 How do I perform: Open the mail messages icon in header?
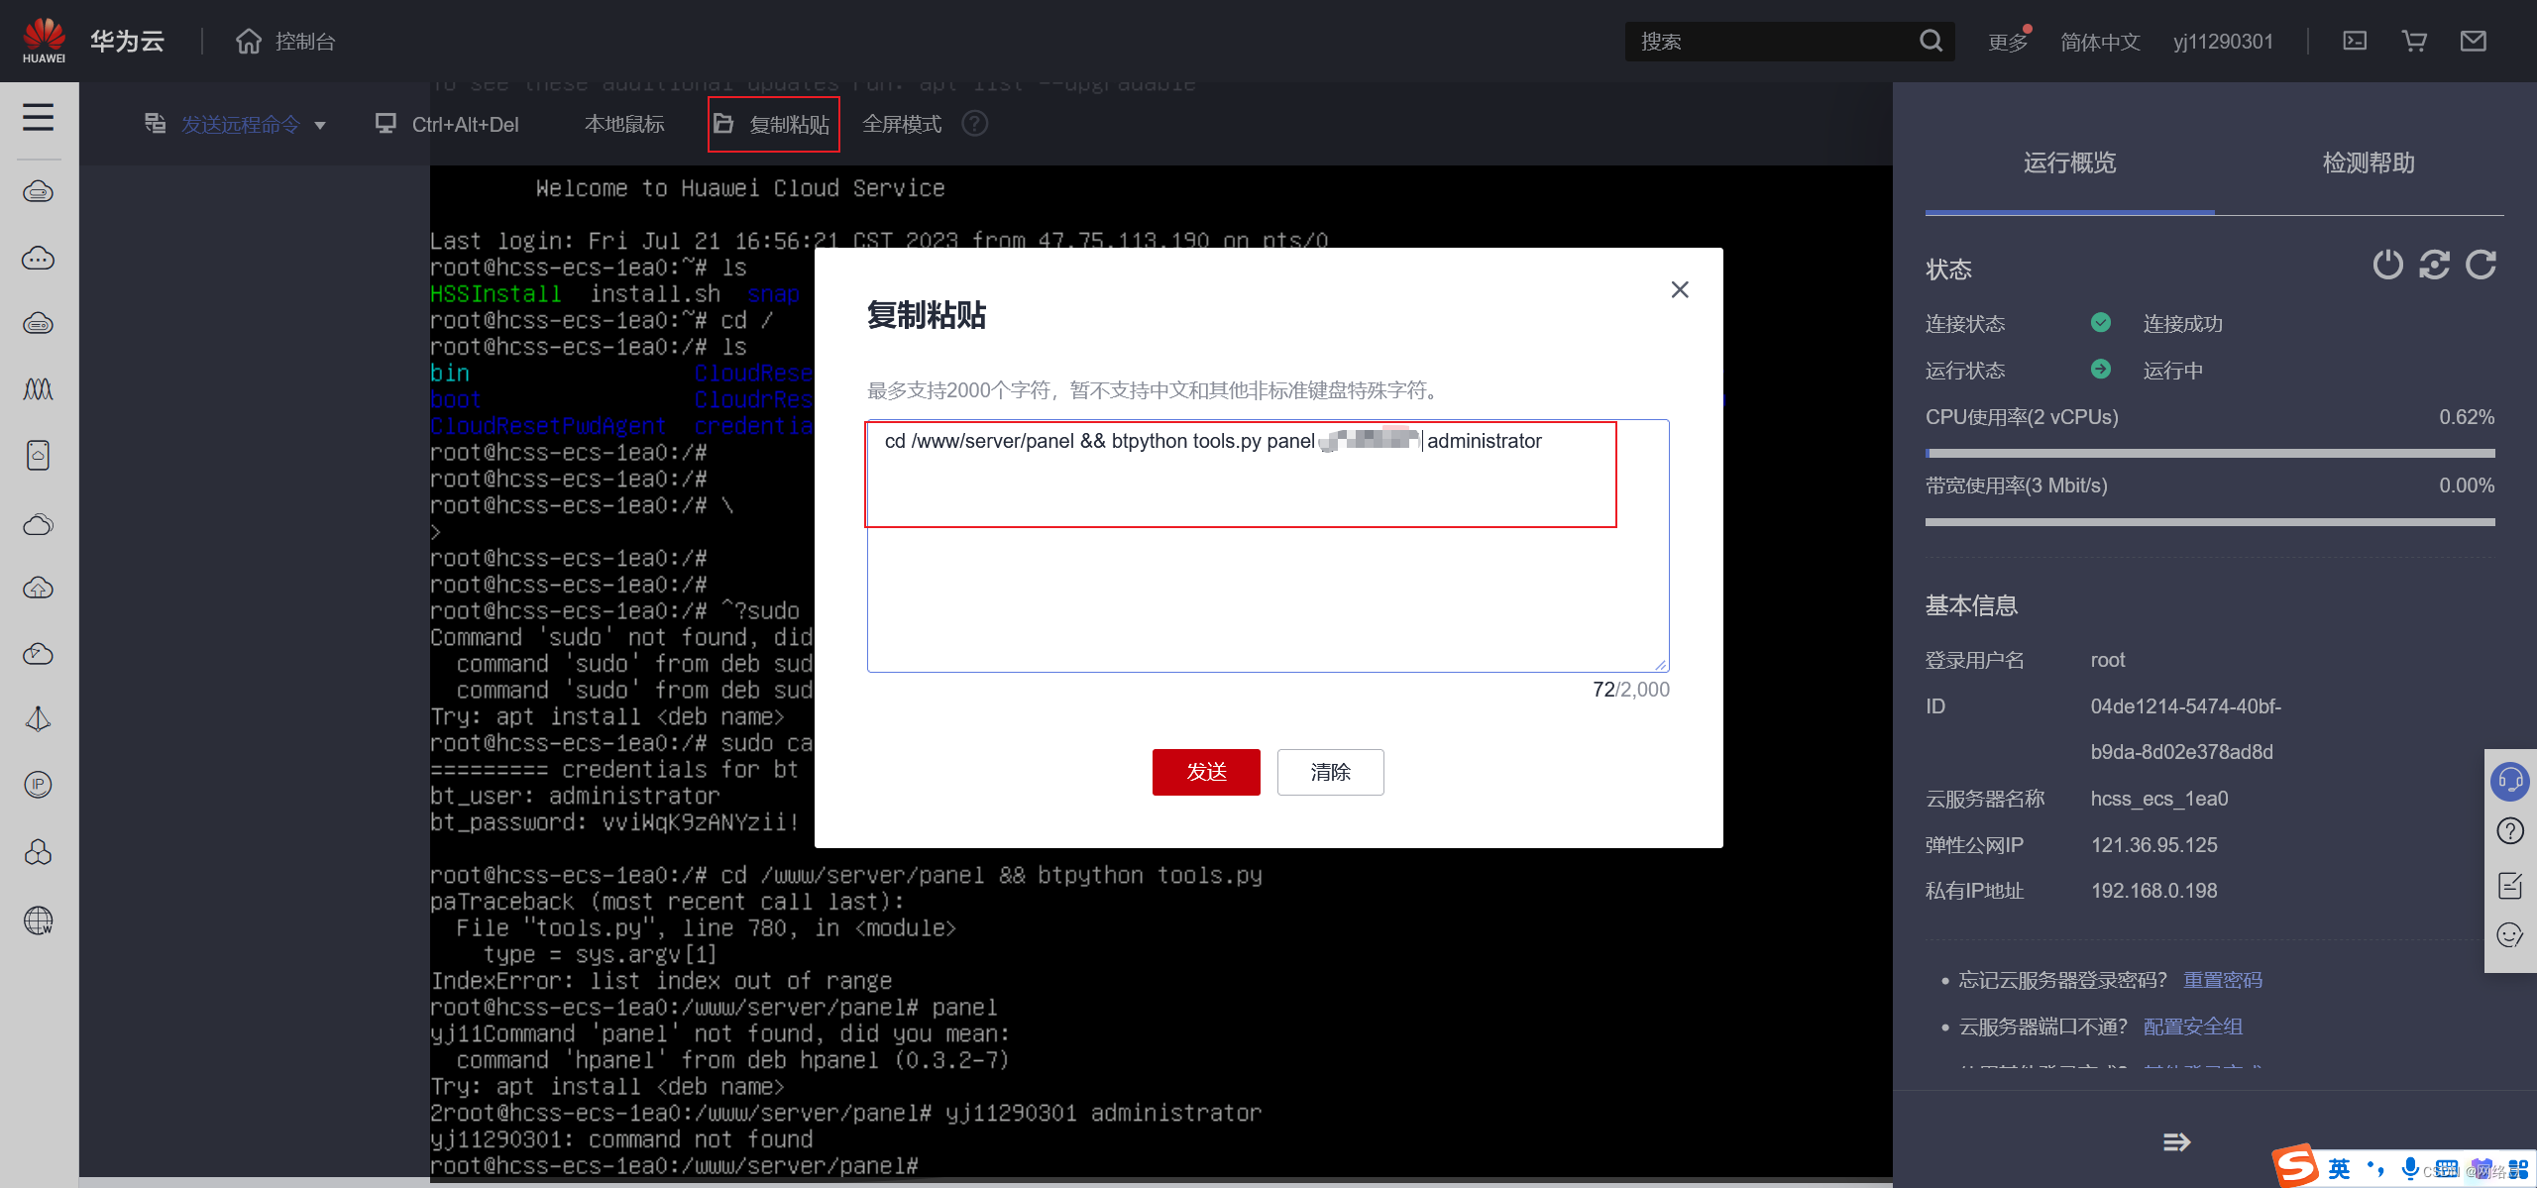(2474, 41)
